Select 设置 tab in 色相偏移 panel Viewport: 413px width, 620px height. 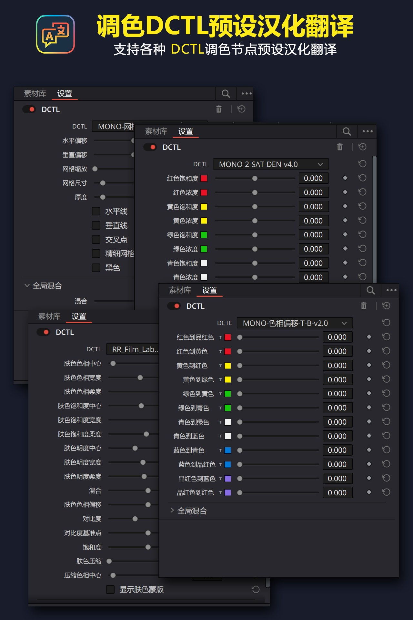point(209,290)
